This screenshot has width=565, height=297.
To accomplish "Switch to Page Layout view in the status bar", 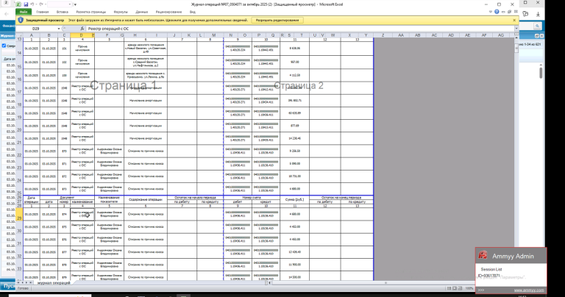I will 455,288.
